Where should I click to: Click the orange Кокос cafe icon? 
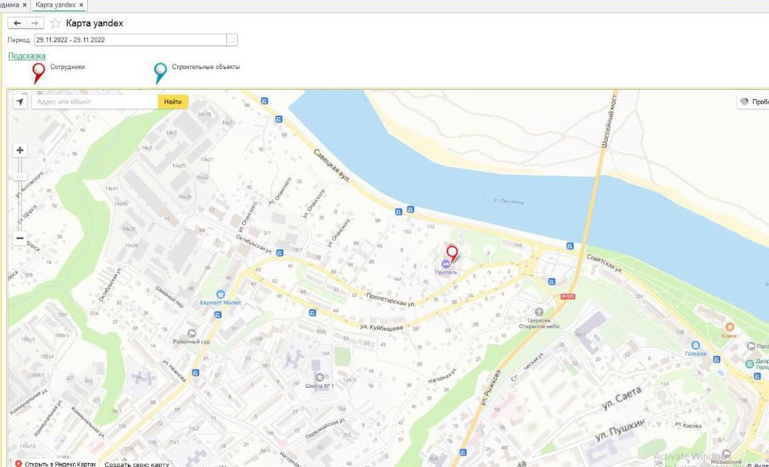729,327
